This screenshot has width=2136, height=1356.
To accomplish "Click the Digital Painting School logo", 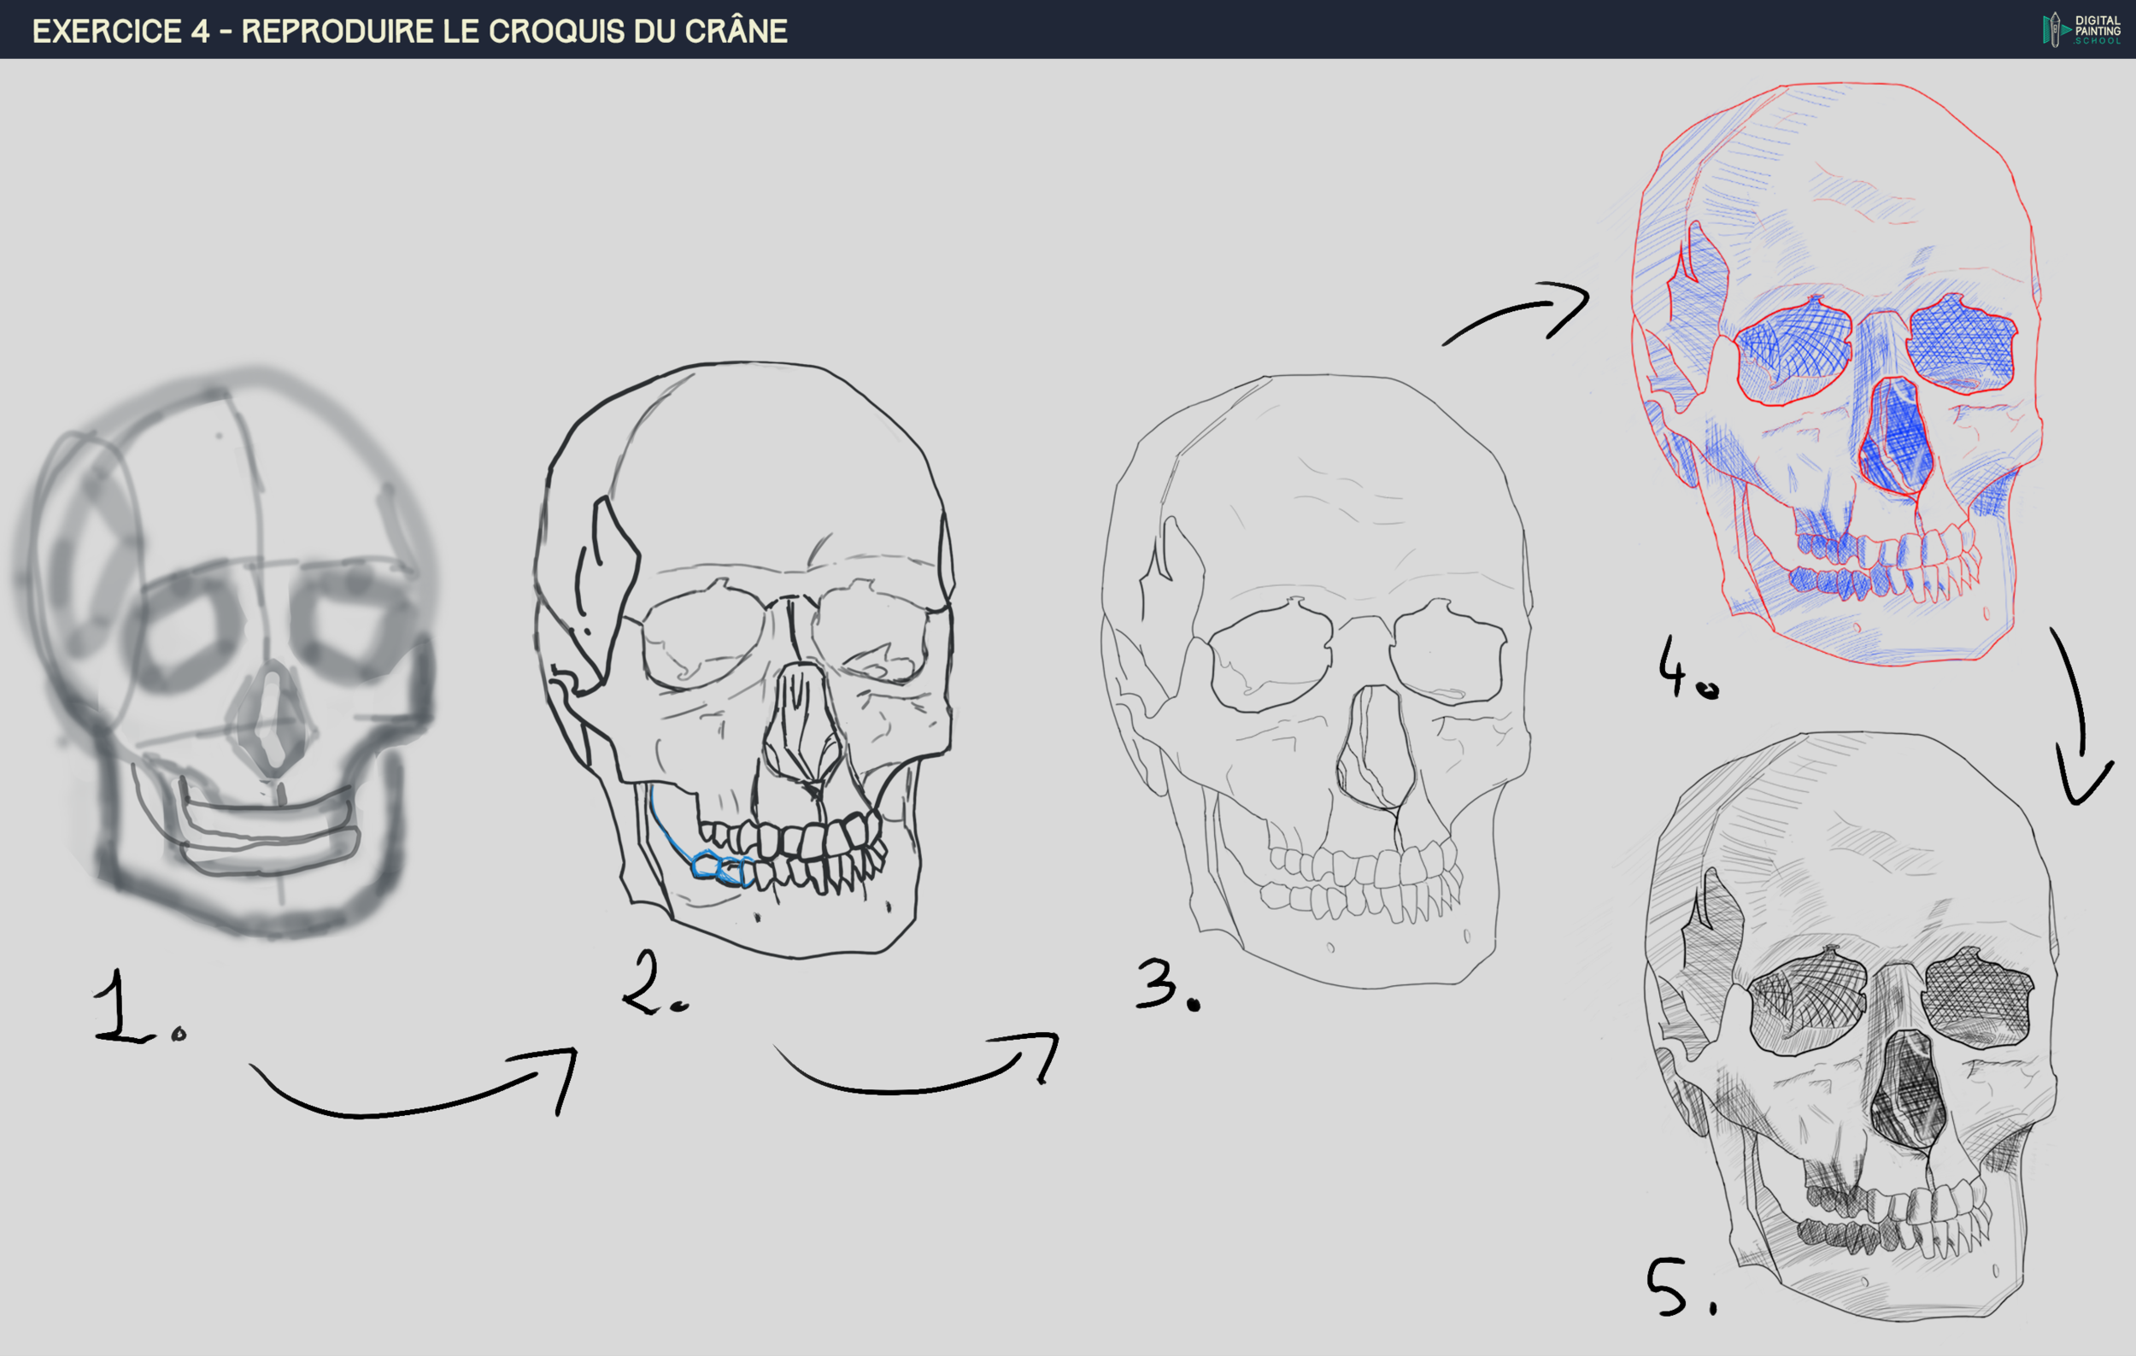I will coord(2081,29).
